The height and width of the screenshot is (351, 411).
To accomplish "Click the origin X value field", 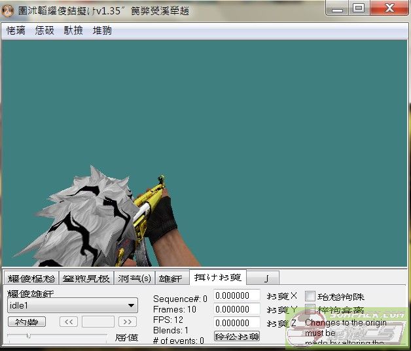I will point(236,296).
